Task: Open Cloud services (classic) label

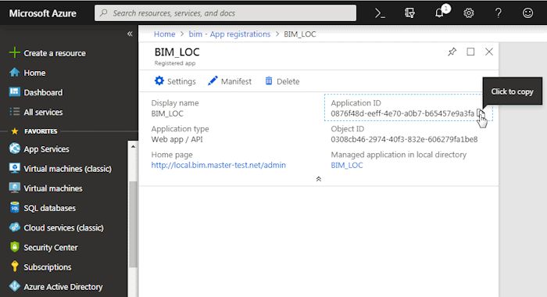Action: 63,227
